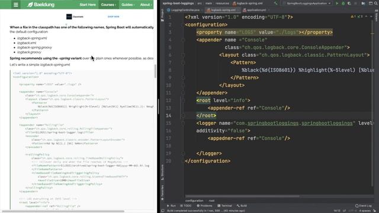The width and height of the screenshot is (379, 213).
Task: Click the caret position indicator in status bar
Action: click(337, 211)
